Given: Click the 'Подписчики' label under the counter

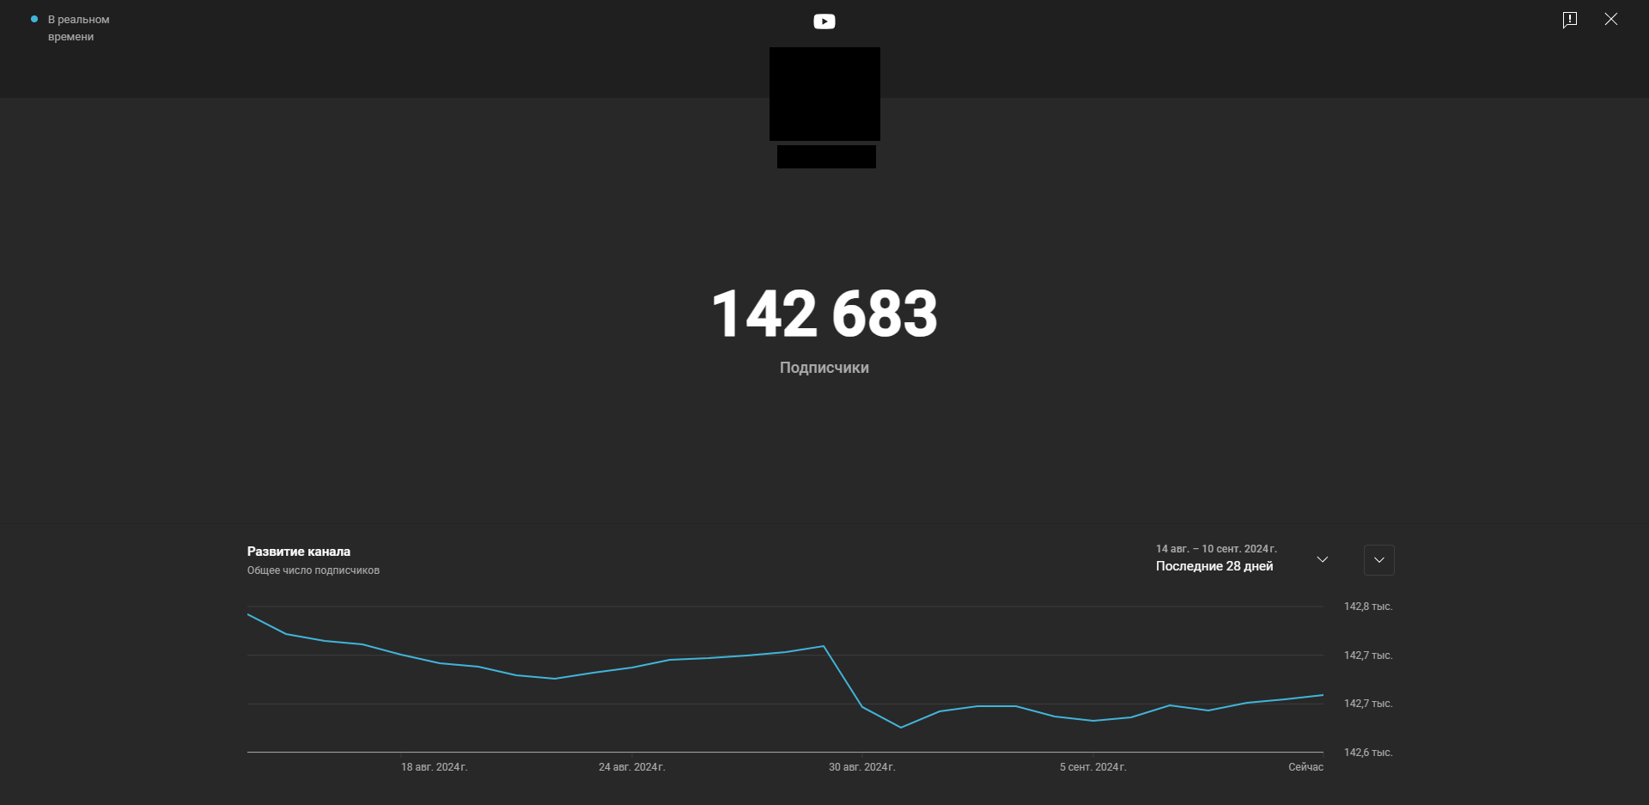Looking at the screenshot, I should [824, 368].
